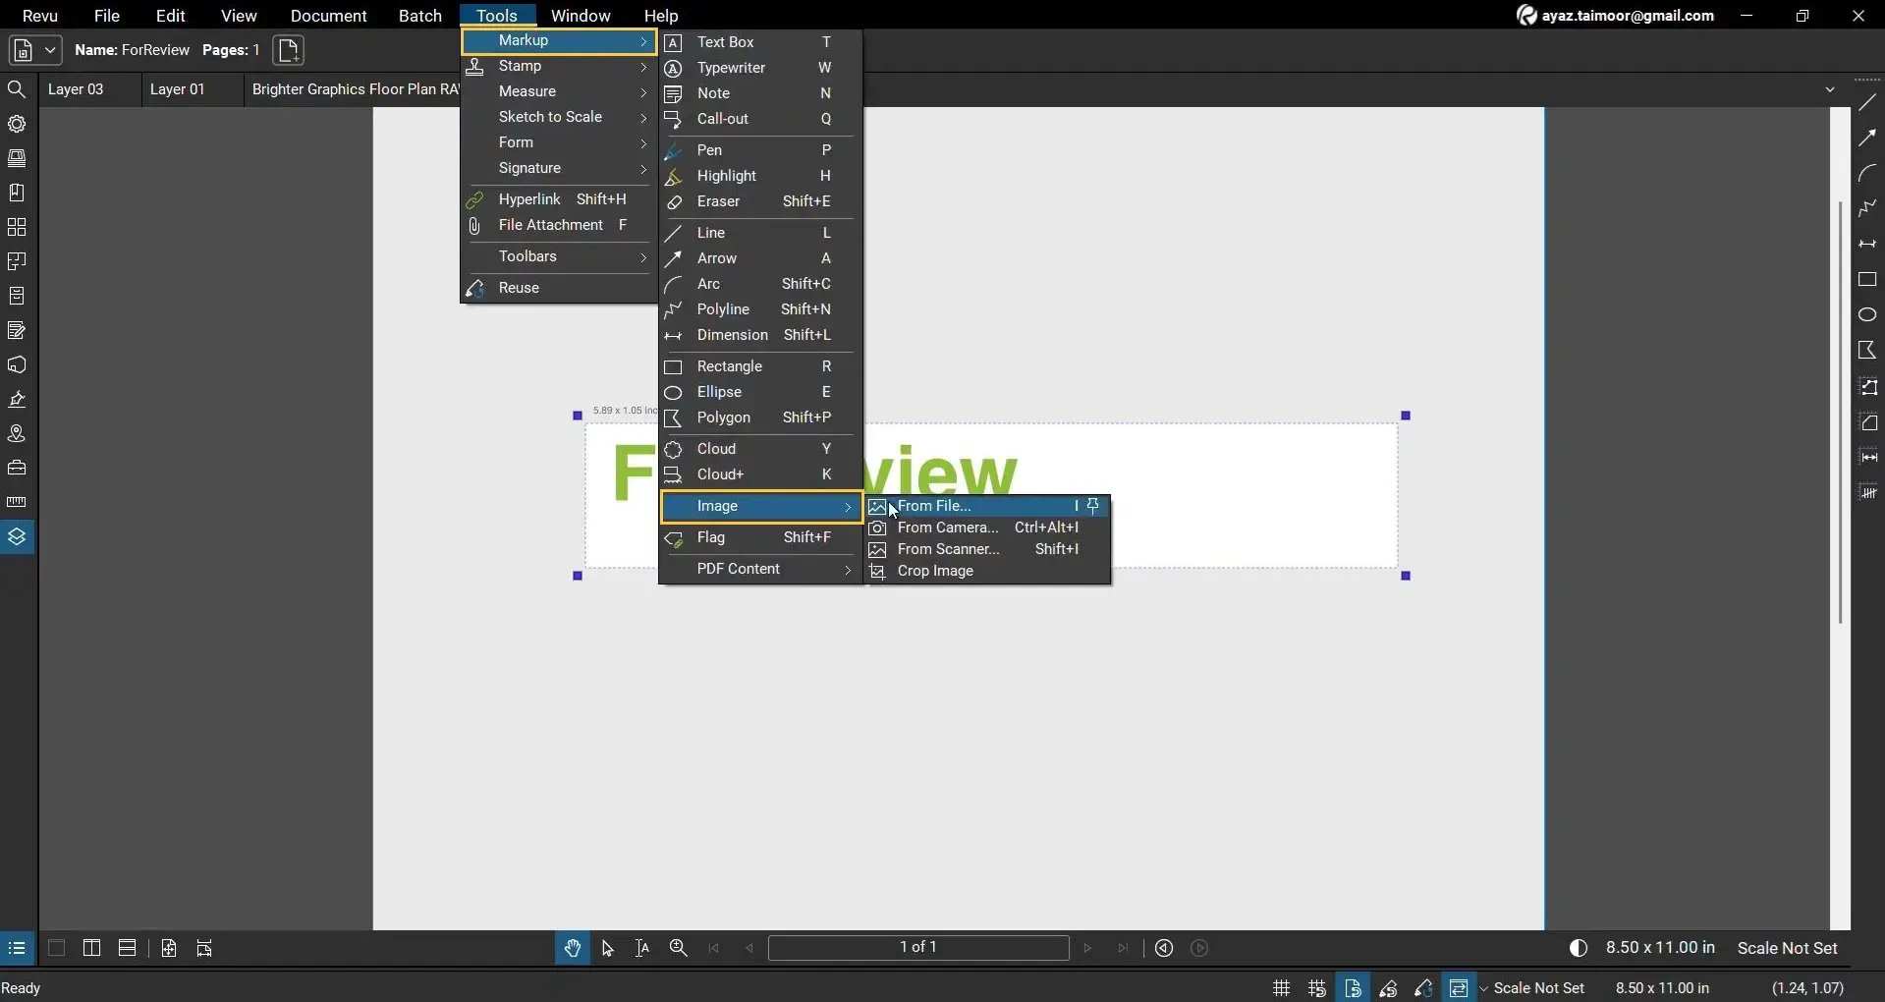
Task: Toggle snap to grid in status bar
Action: point(1317,988)
